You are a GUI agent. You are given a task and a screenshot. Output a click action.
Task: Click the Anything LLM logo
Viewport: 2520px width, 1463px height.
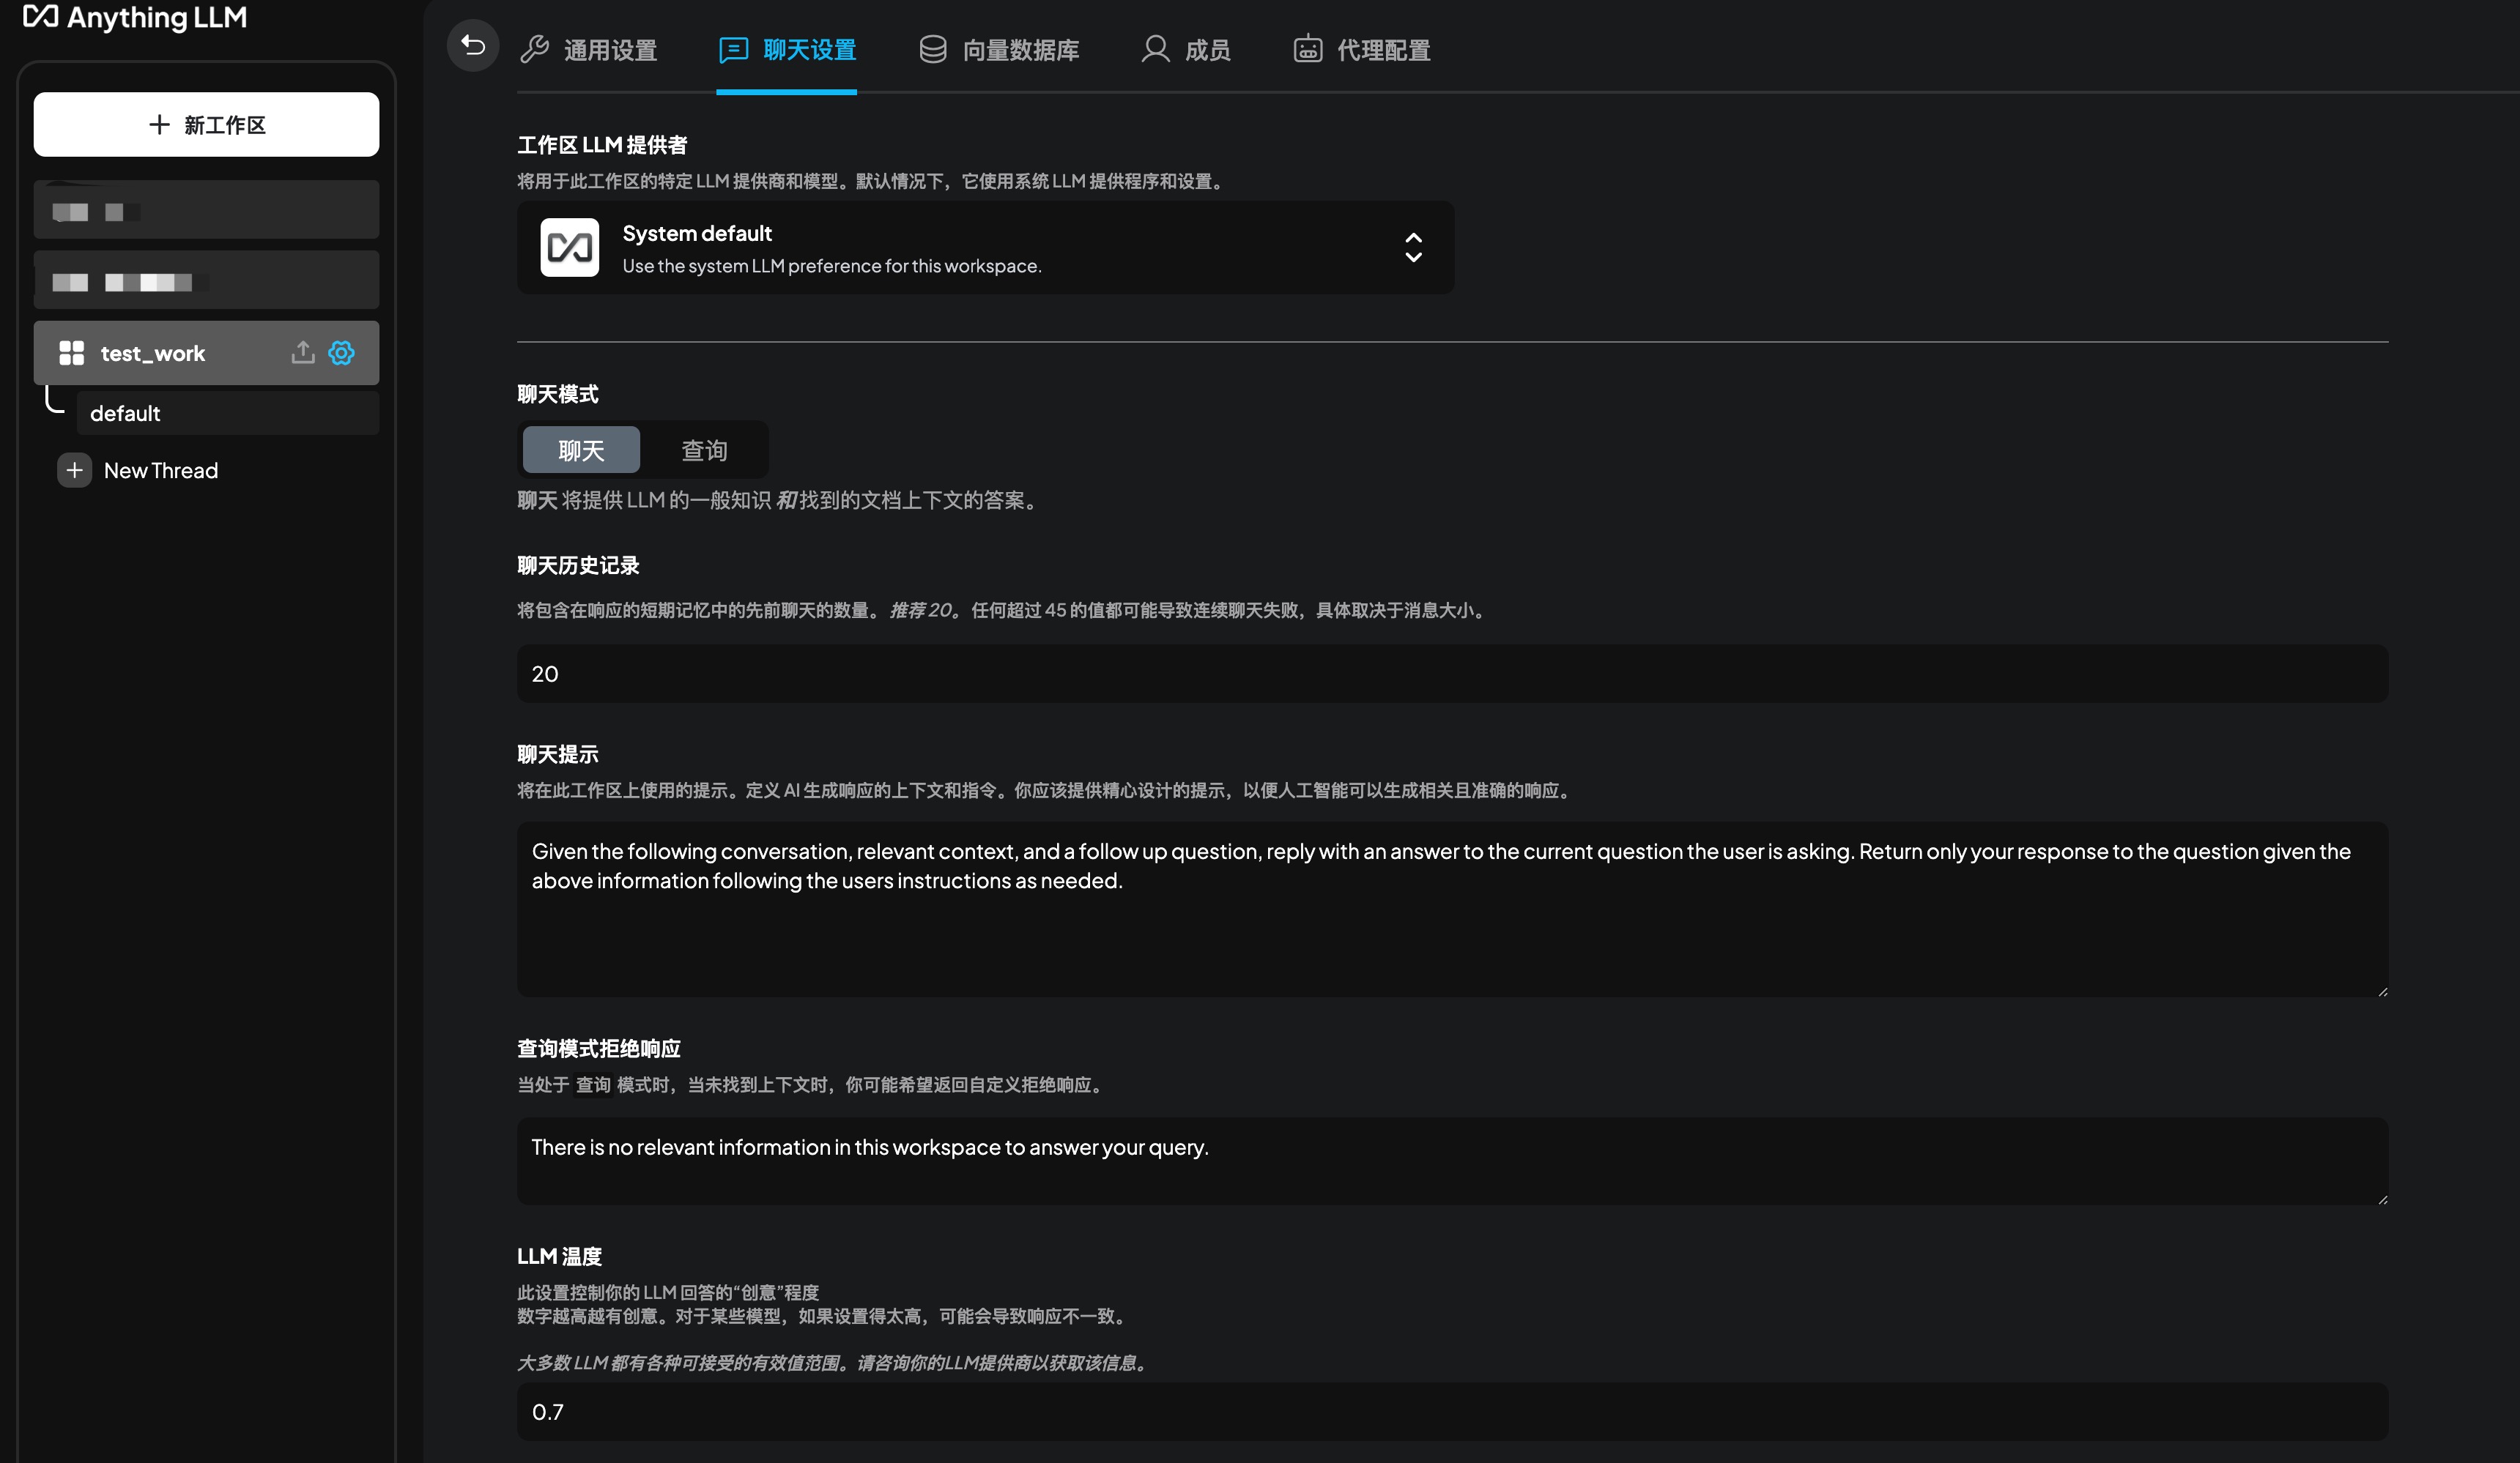(x=135, y=17)
